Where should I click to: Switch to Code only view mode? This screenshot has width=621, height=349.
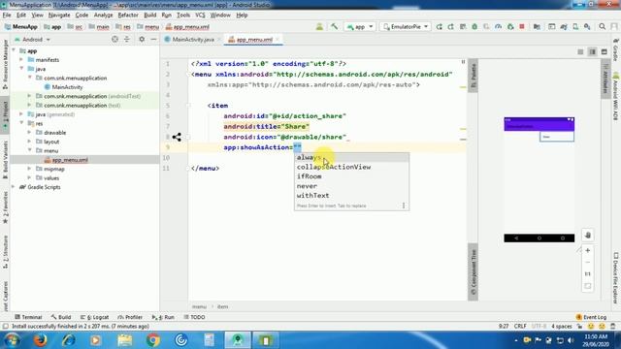click(580, 51)
